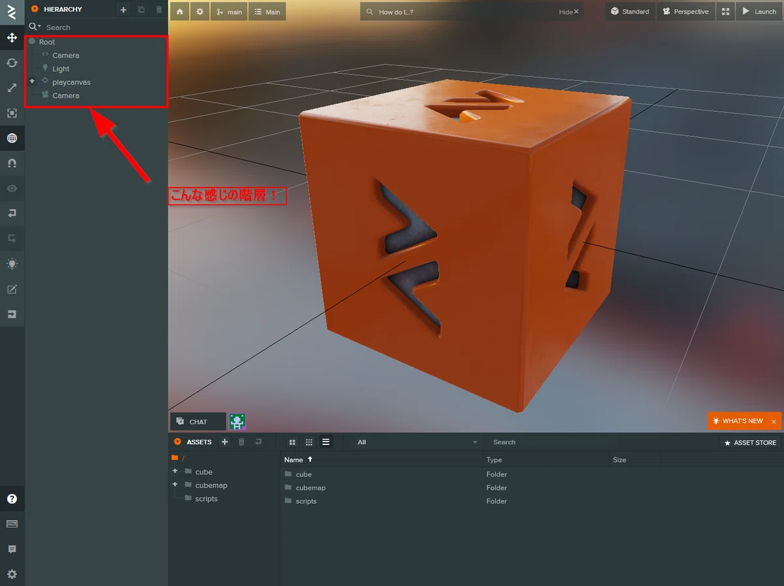Select the playcanvas entity

pos(71,82)
